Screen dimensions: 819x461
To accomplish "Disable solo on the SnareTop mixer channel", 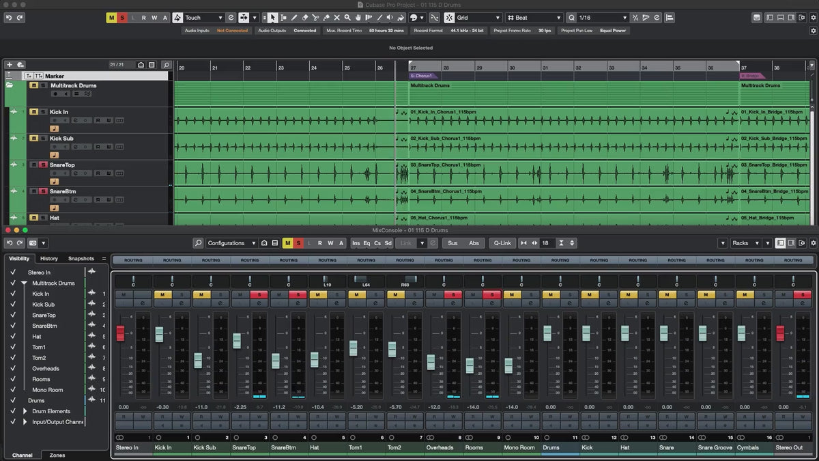I will tap(259, 294).
